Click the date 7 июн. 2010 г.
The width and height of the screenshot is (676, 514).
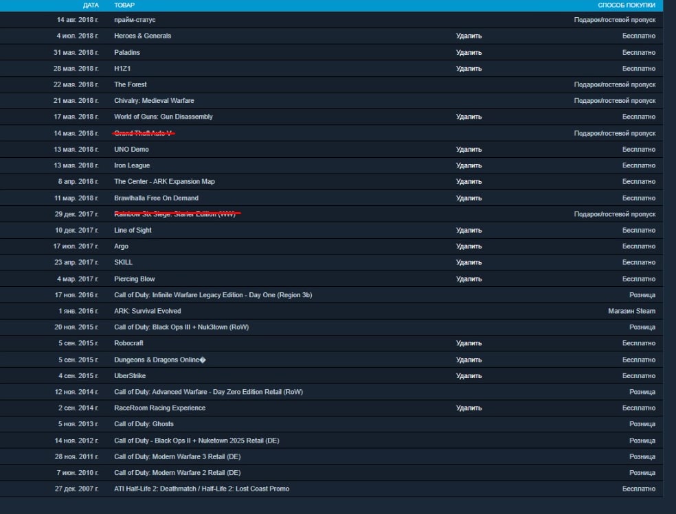coord(78,473)
